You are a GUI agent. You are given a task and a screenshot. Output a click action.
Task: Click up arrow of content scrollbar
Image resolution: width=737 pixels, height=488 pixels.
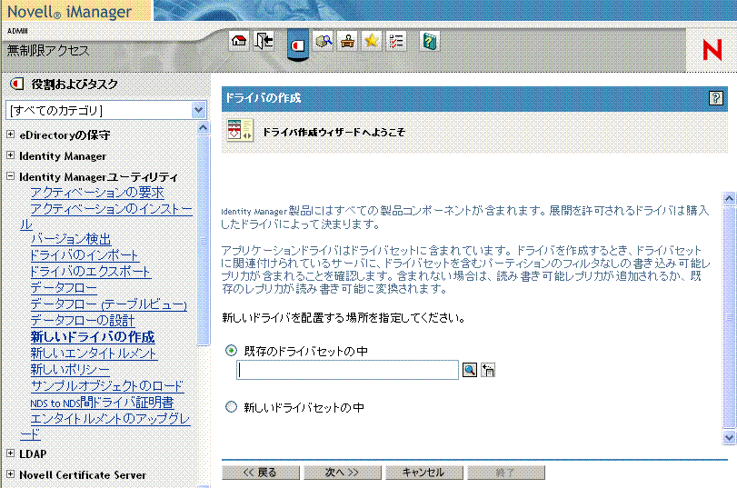click(729, 198)
